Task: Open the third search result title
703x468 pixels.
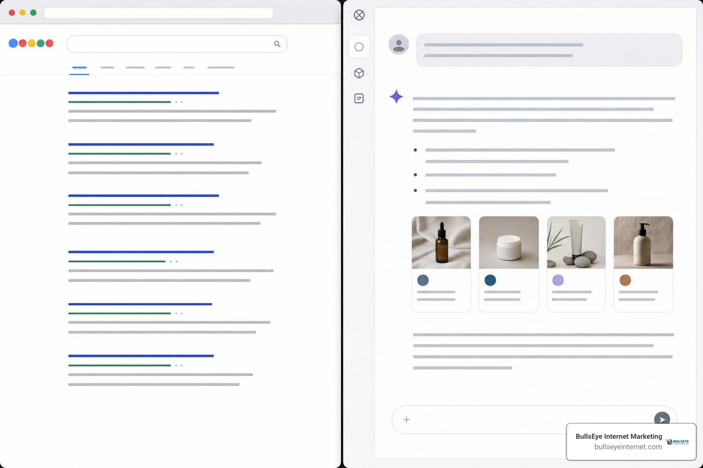Action: 143,196
